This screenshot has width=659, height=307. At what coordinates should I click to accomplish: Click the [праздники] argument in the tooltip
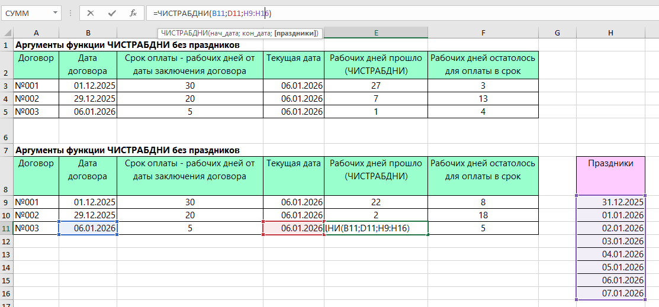(x=295, y=33)
